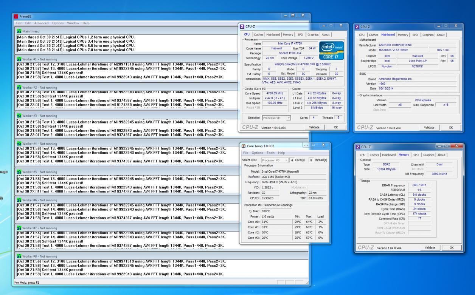
Task: Click the Worker #5 window icon
Action: (x=19, y=171)
